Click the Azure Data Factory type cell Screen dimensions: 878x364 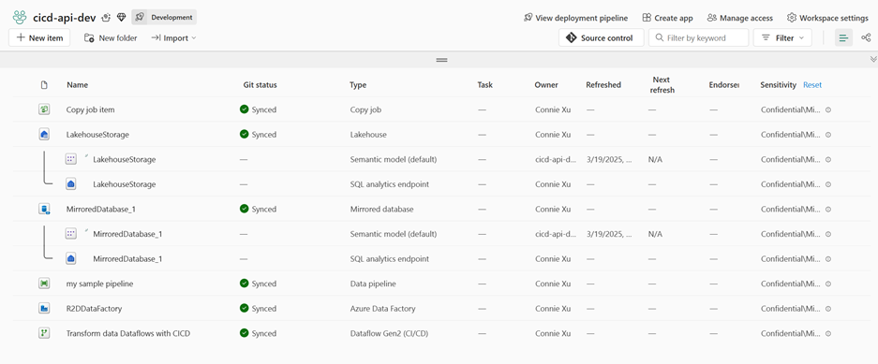click(382, 308)
